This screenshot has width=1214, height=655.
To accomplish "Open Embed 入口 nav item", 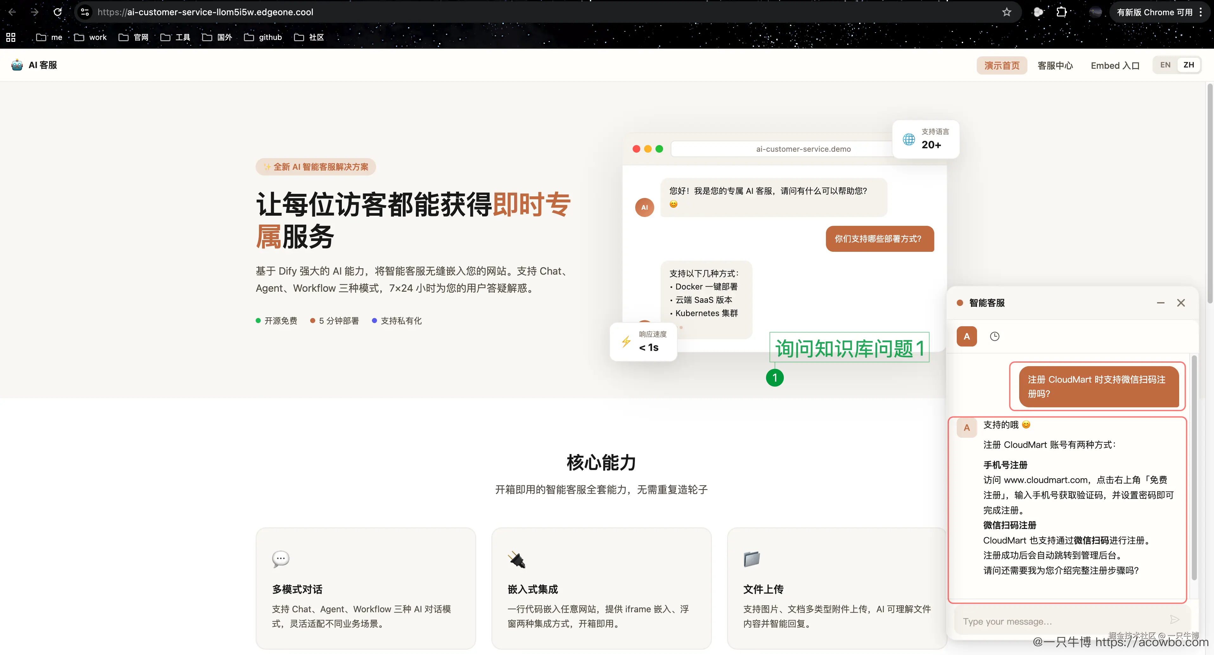I will coord(1115,66).
